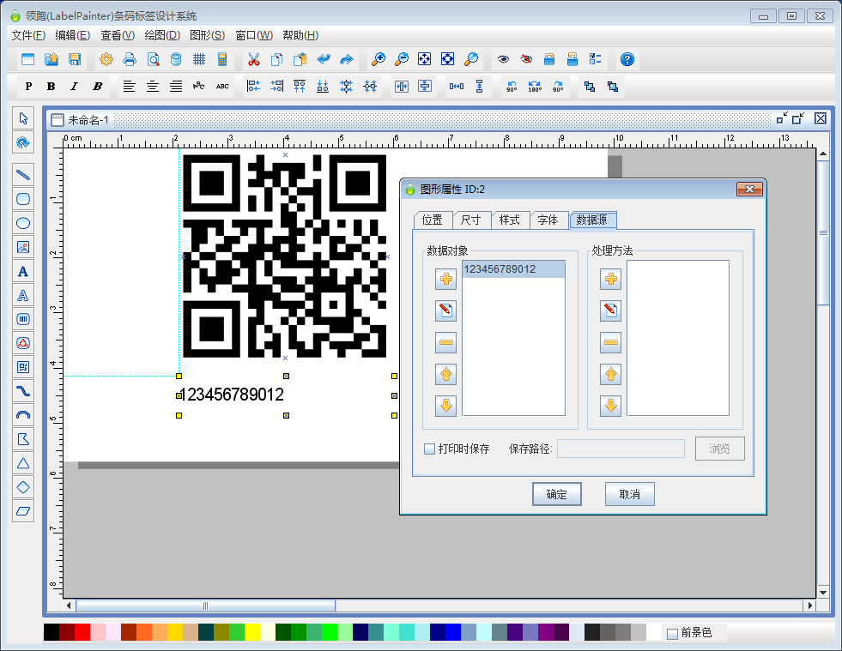Select the parallelogram shape tool
Viewport: 842px width, 651px height.
[23, 511]
